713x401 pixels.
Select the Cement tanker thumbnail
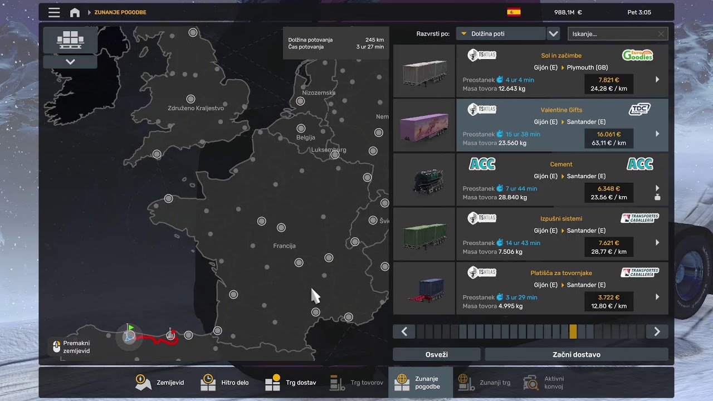(x=424, y=180)
